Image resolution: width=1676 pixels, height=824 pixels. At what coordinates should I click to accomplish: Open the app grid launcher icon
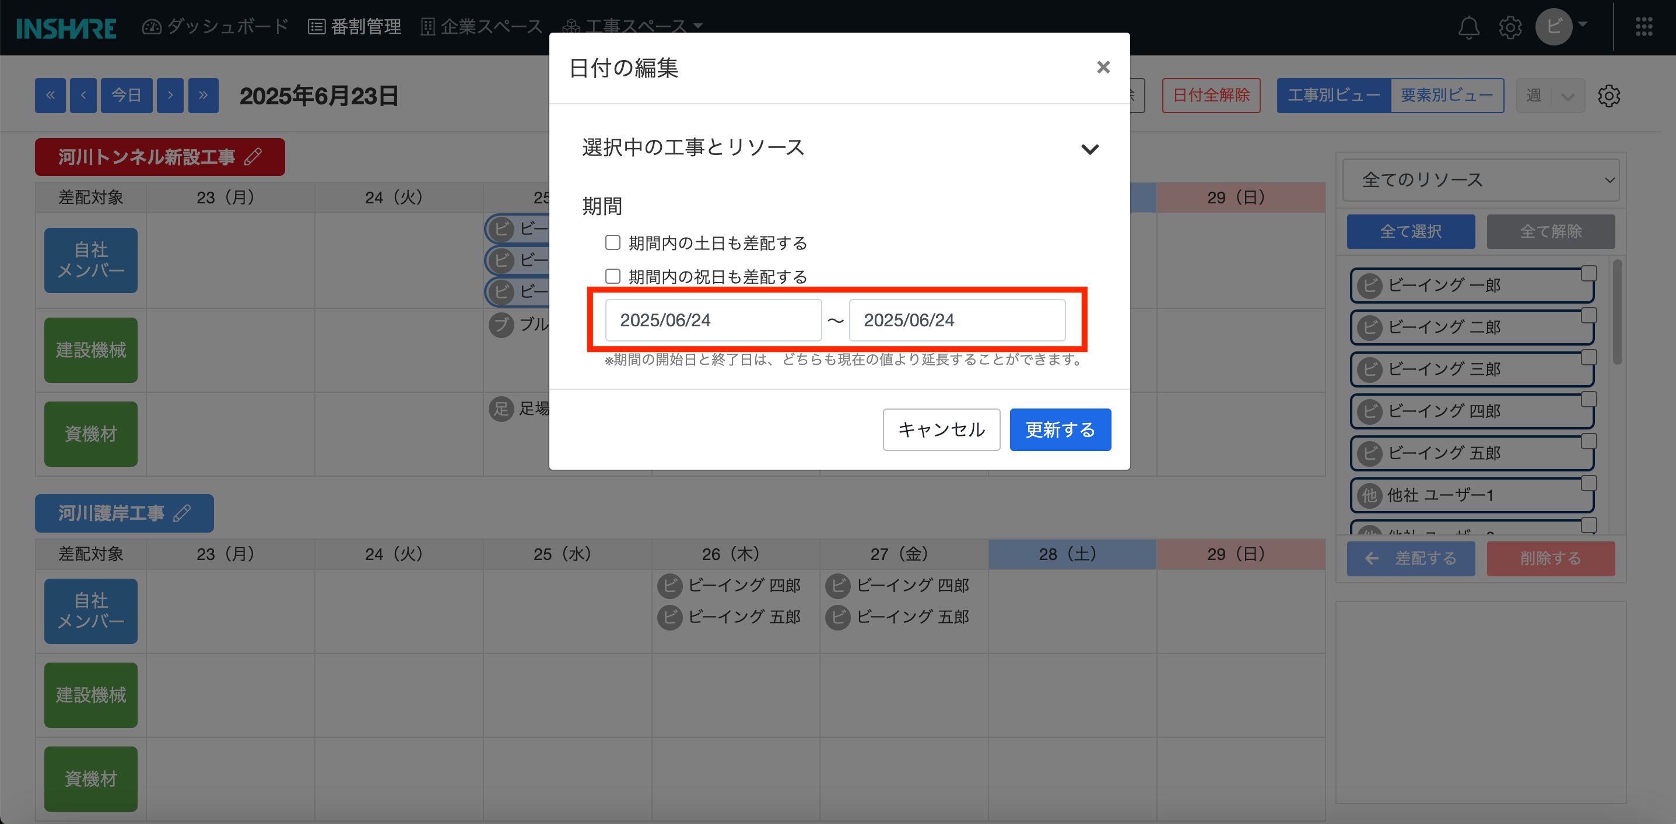(x=1643, y=27)
